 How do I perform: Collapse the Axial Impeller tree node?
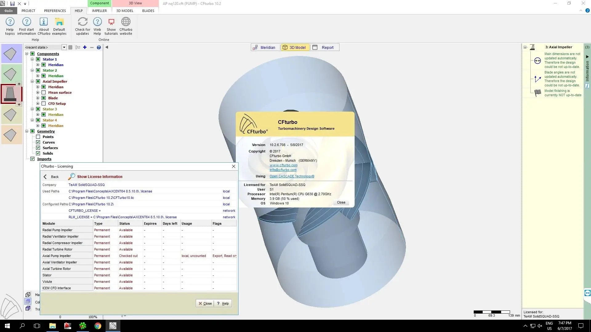pyautogui.click(x=32, y=81)
